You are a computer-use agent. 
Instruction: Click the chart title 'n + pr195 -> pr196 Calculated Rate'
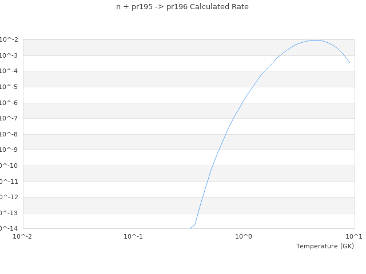coord(182,7)
